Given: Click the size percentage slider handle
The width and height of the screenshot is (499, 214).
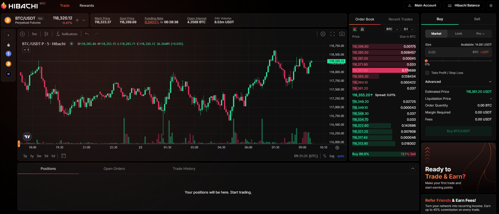Looking at the screenshot, I should (x=426, y=61).
